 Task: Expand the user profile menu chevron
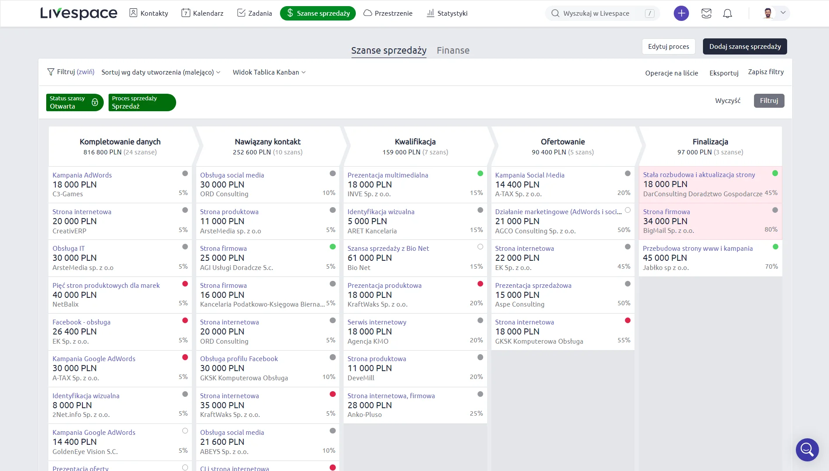(783, 13)
